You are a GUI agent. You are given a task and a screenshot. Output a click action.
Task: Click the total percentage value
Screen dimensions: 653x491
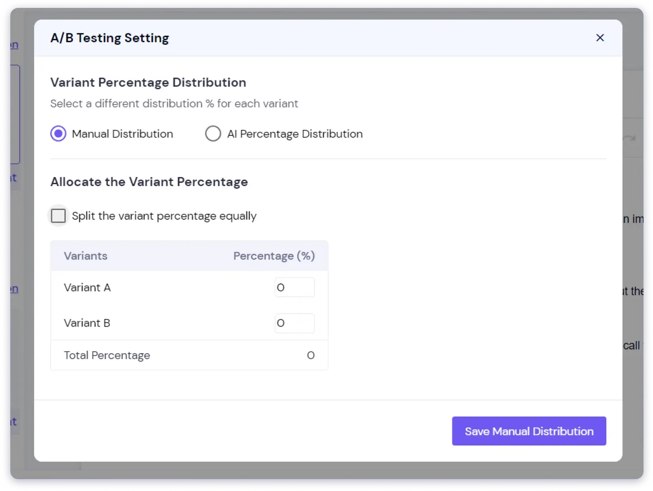click(x=311, y=355)
